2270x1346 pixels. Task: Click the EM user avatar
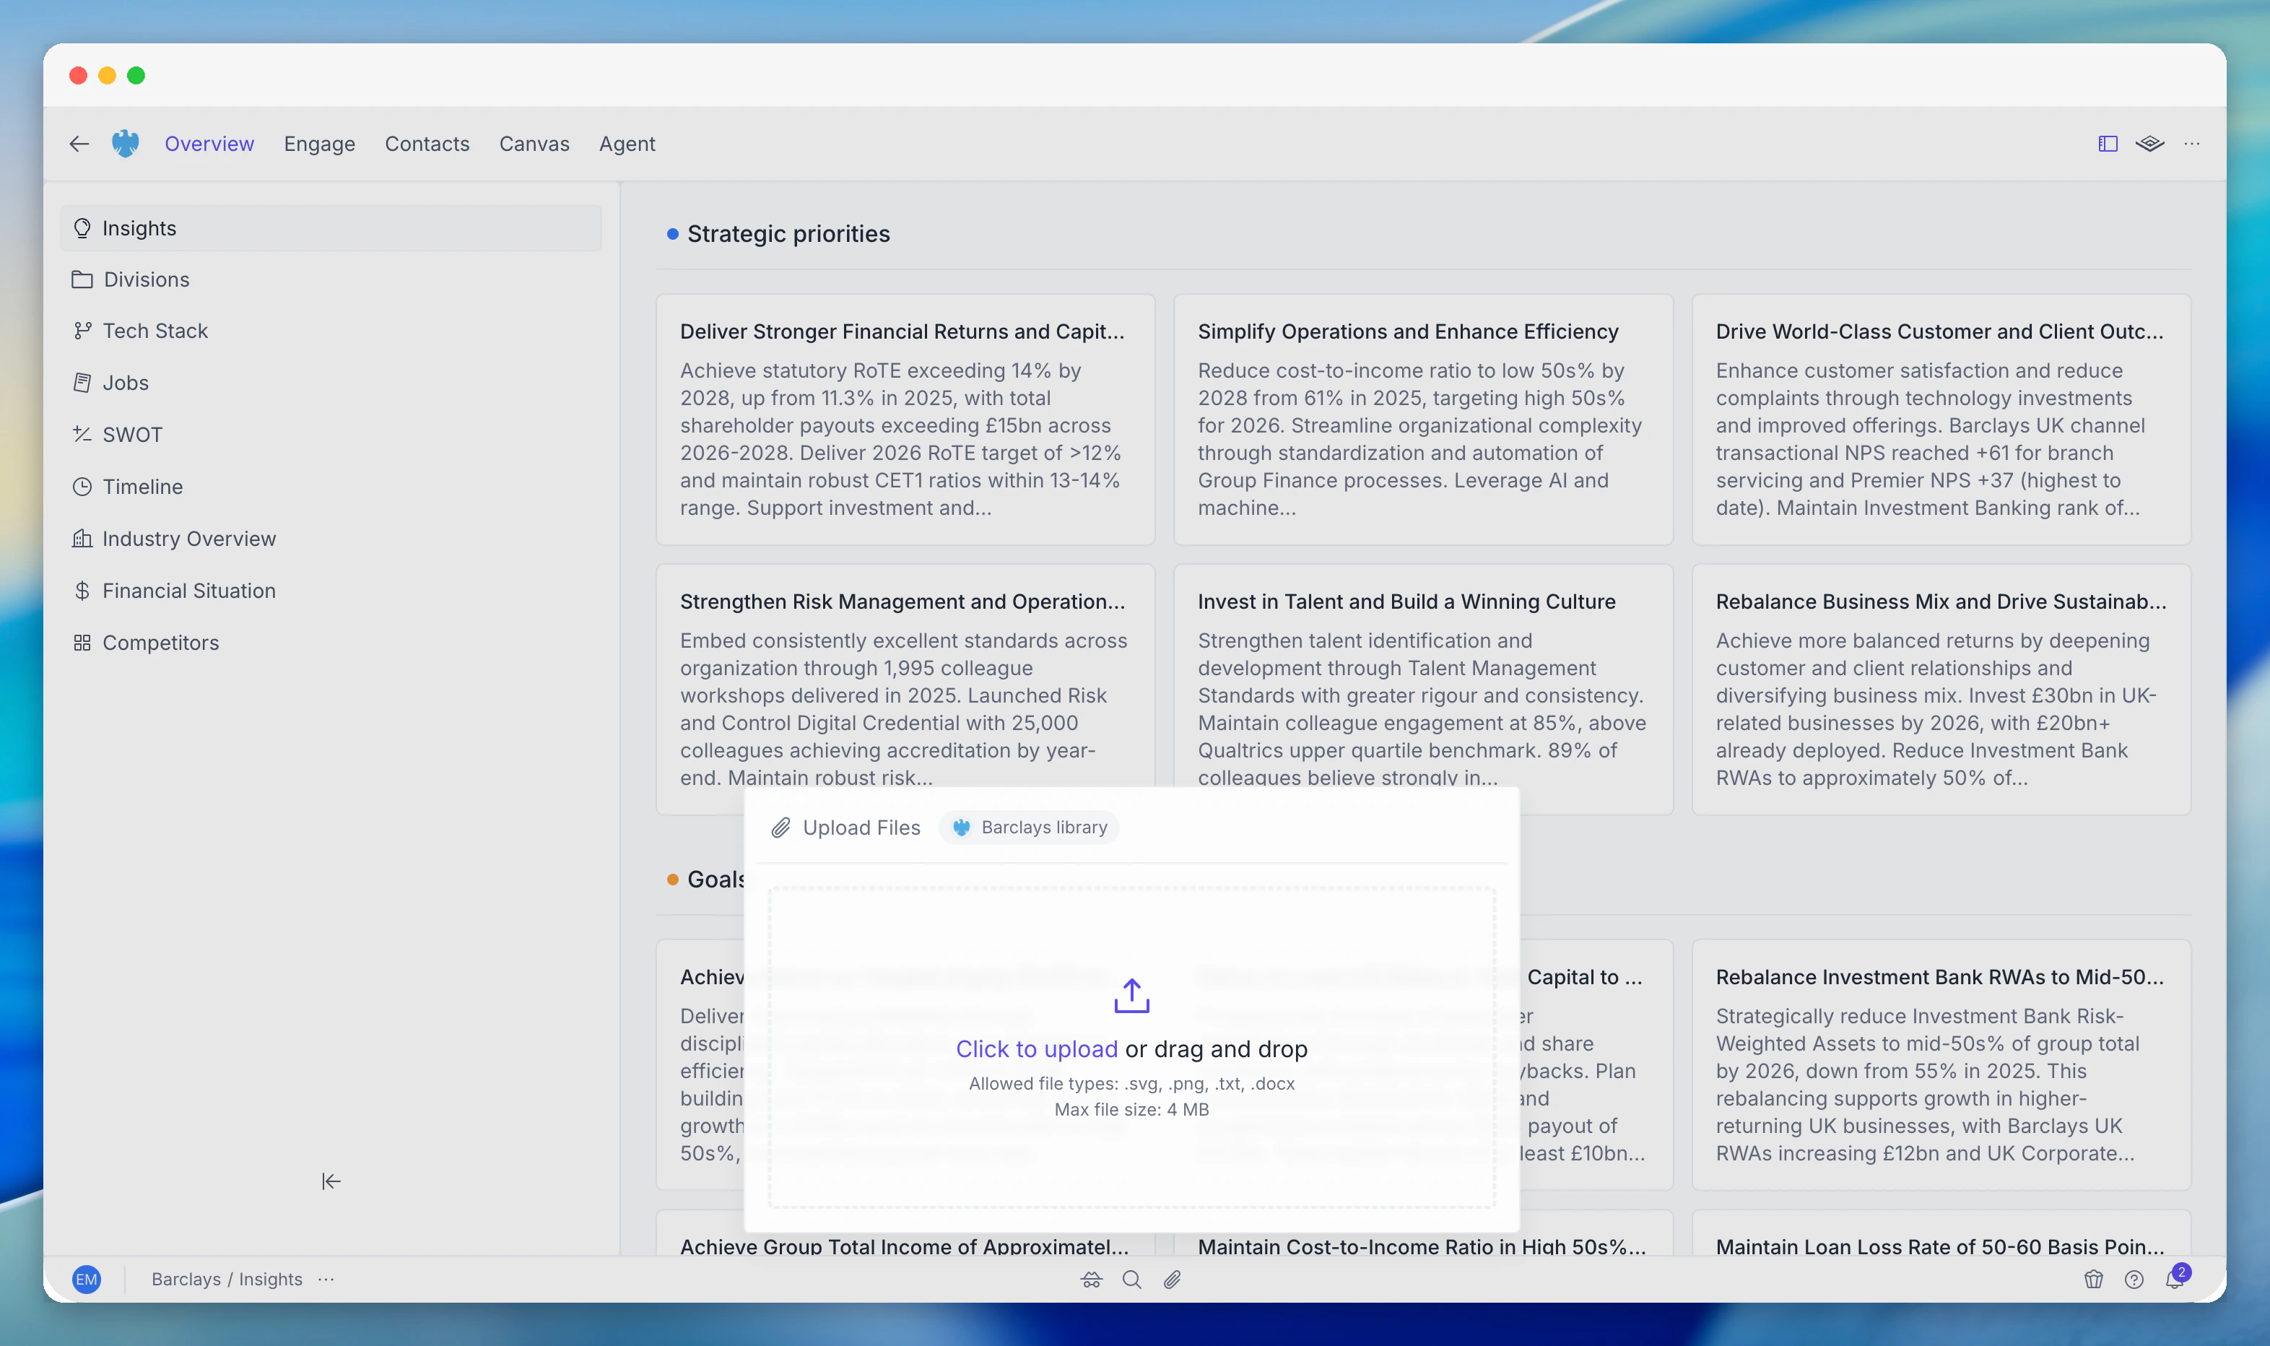(x=86, y=1279)
